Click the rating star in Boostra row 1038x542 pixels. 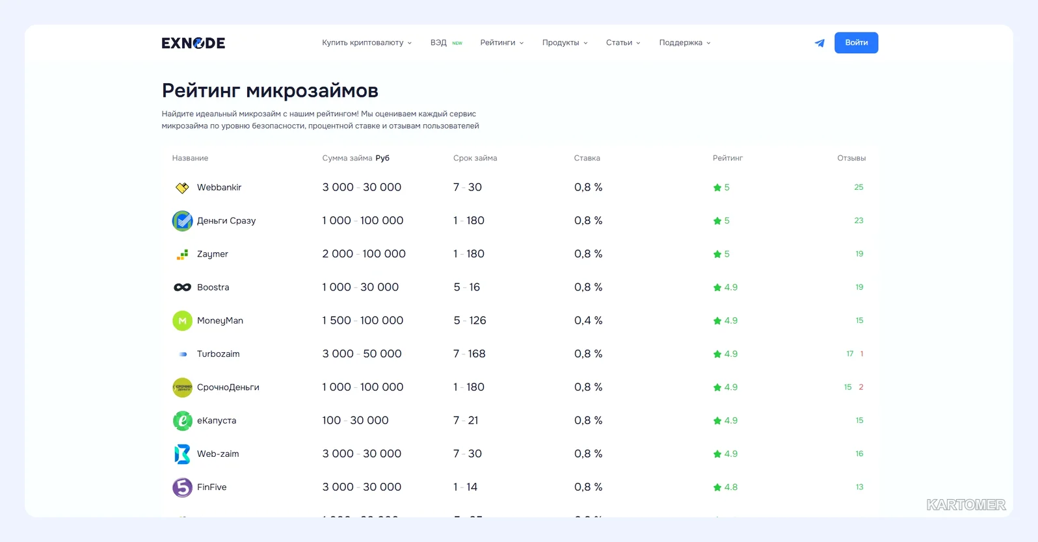[717, 287]
